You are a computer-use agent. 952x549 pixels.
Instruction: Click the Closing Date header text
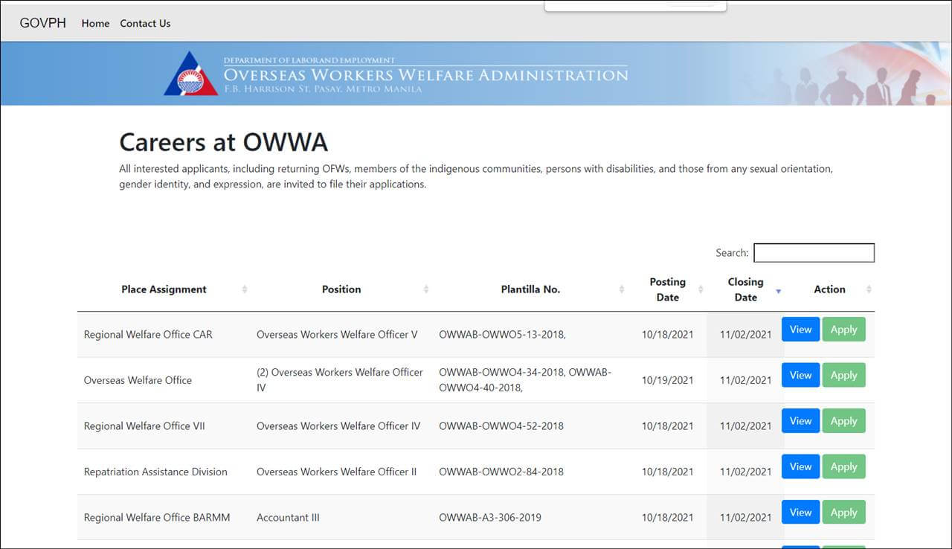(745, 289)
